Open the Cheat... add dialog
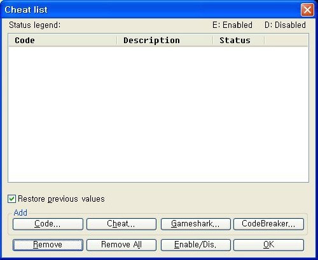 (x=121, y=224)
